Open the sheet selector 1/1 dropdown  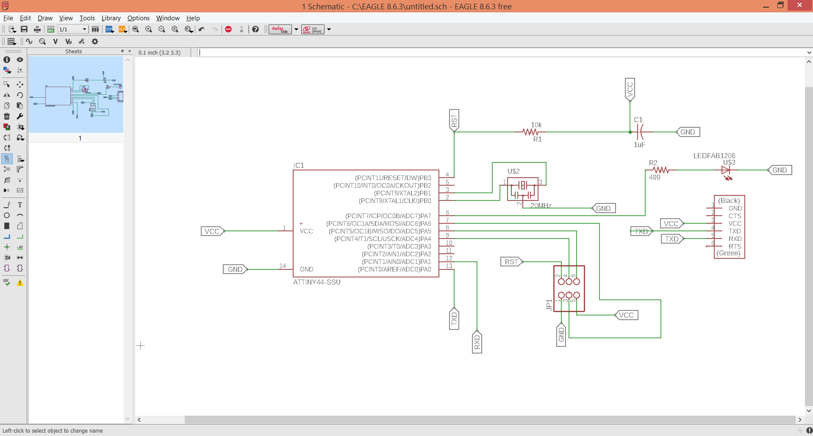[73, 29]
